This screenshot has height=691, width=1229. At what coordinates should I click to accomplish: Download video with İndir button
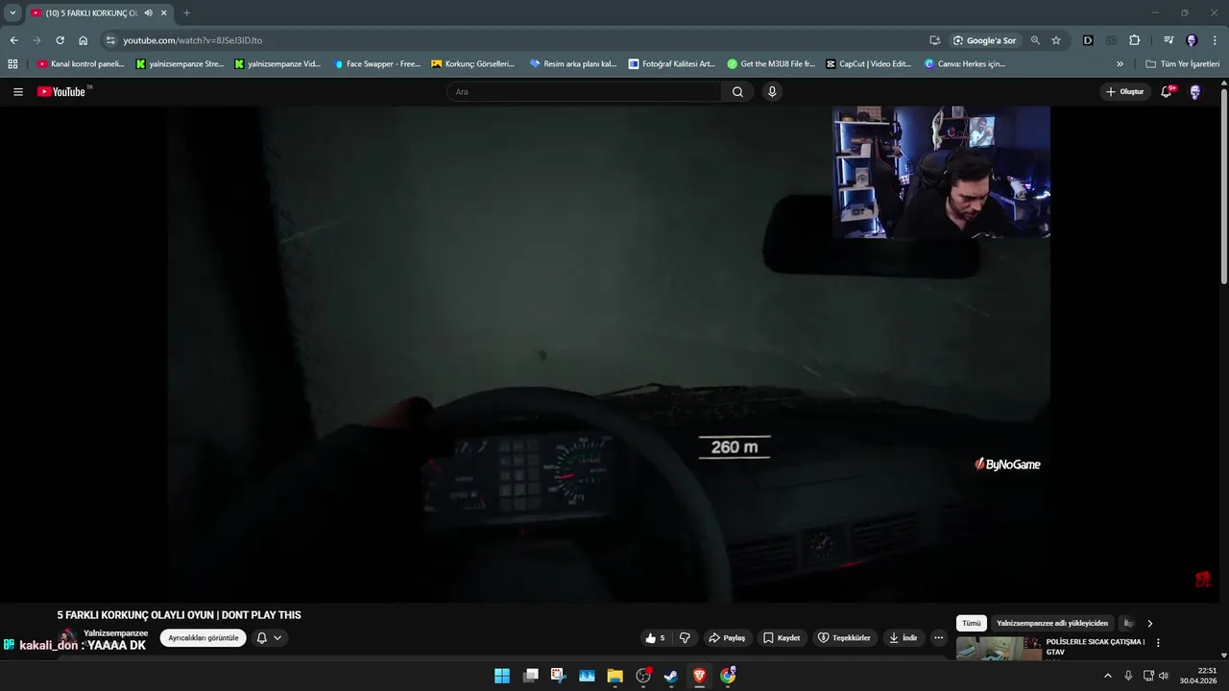(904, 638)
